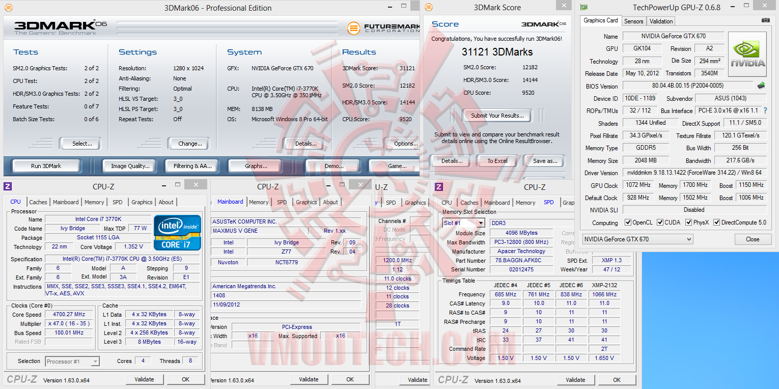
Task: Click Details in the 3DMark Score window
Action: coord(452,161)
